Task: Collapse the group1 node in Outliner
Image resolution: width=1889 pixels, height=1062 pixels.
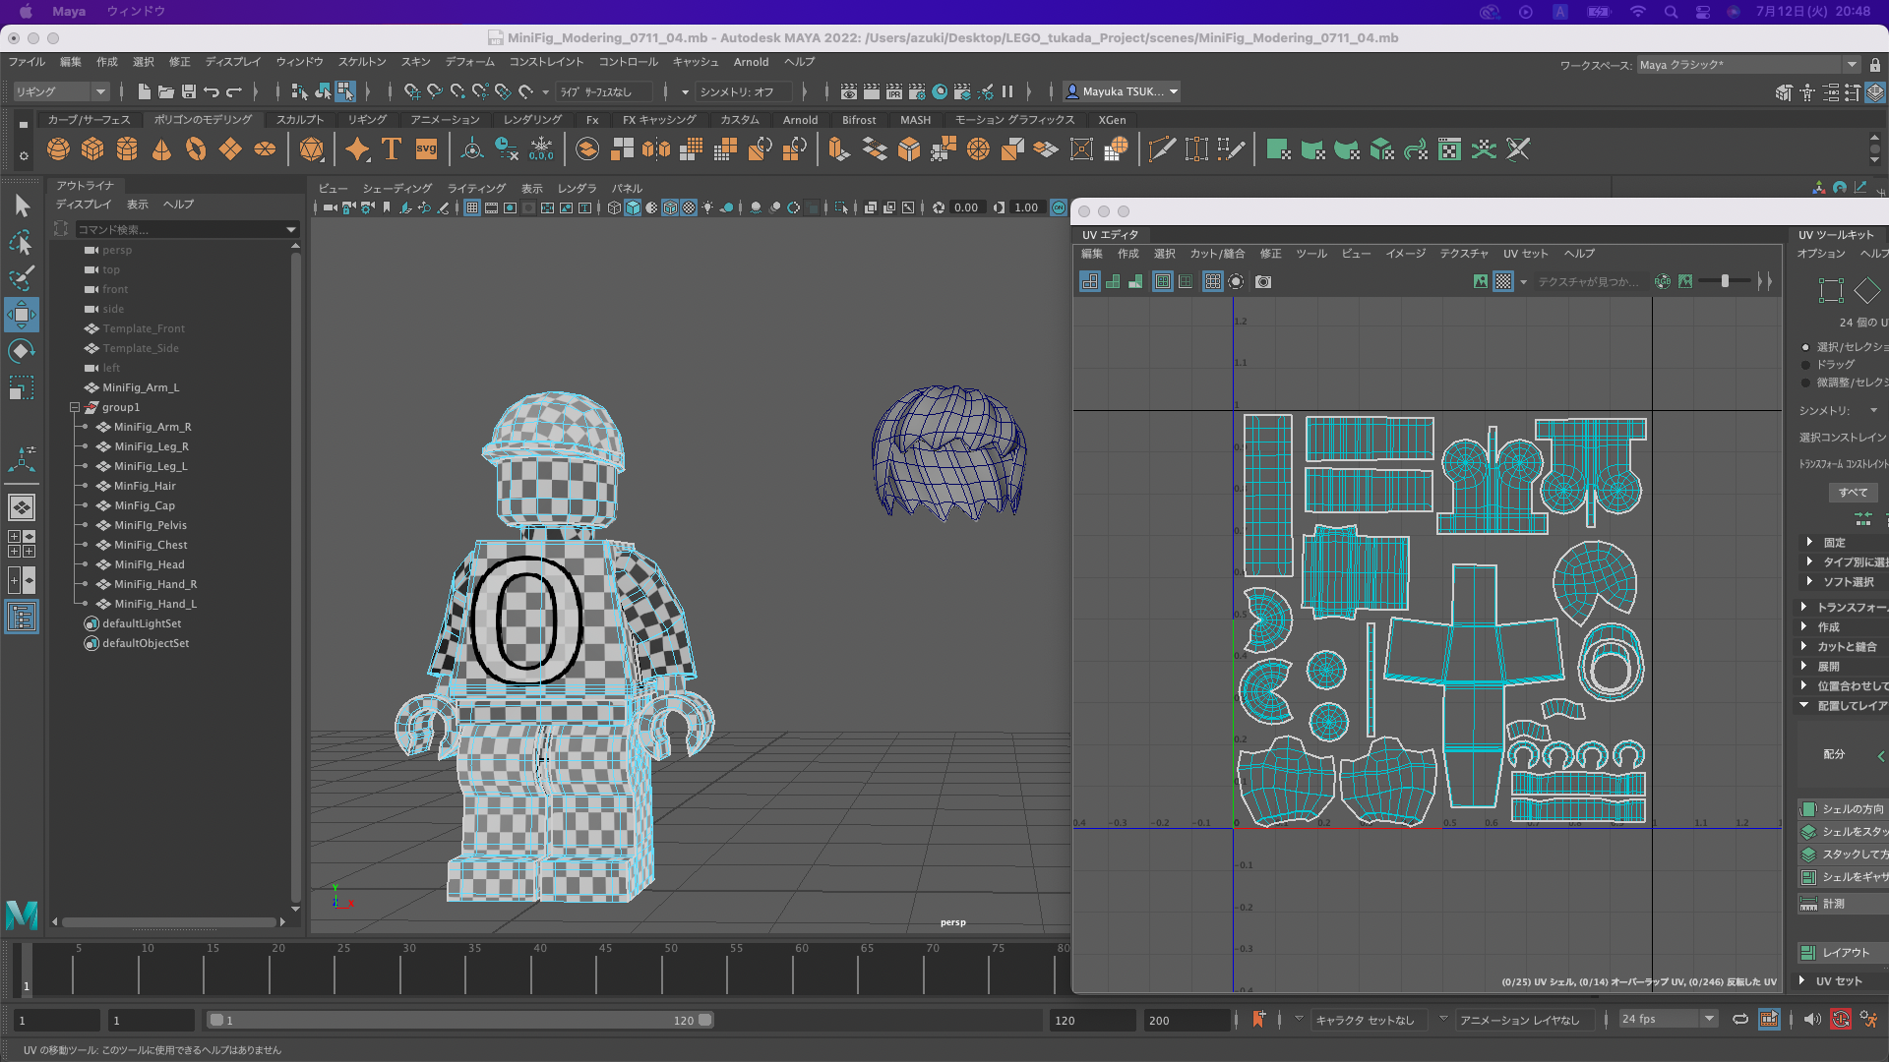Action: pos(75,407)
